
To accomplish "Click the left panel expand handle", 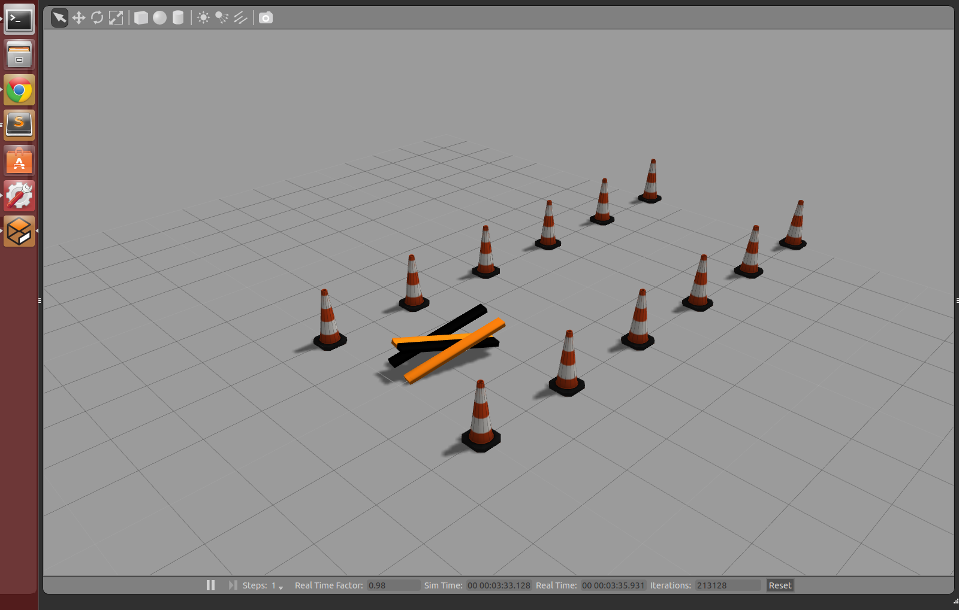I will (x=40, y=301).
